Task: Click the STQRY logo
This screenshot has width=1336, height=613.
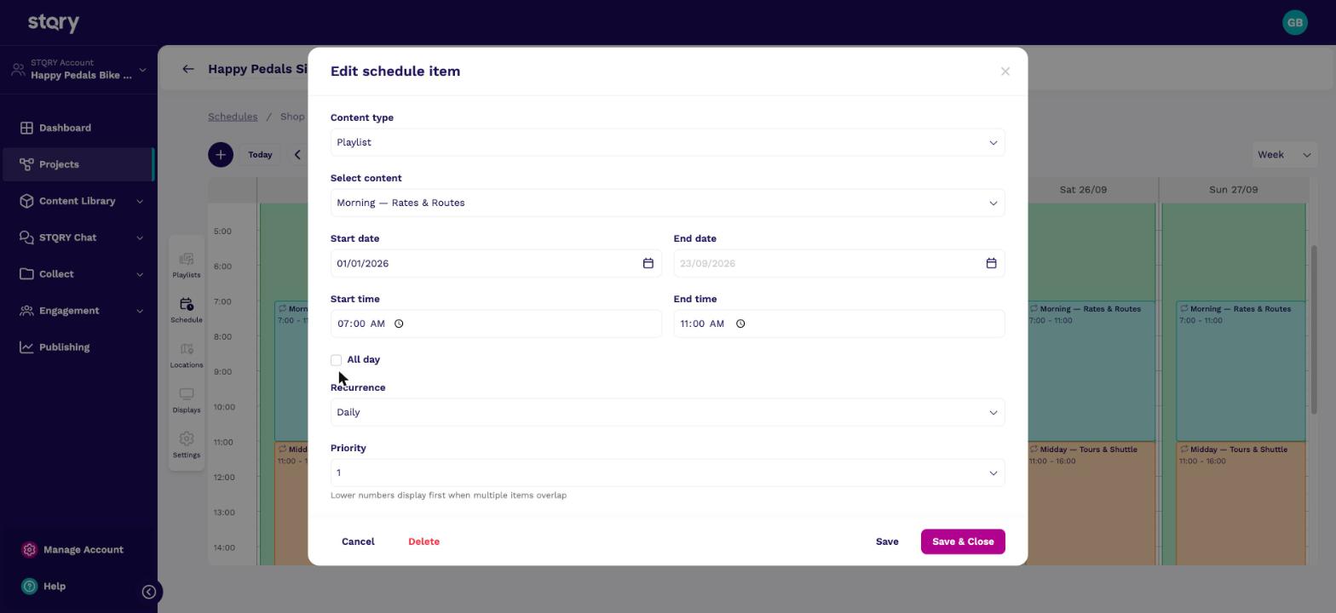Action: (x=53, y=23)
